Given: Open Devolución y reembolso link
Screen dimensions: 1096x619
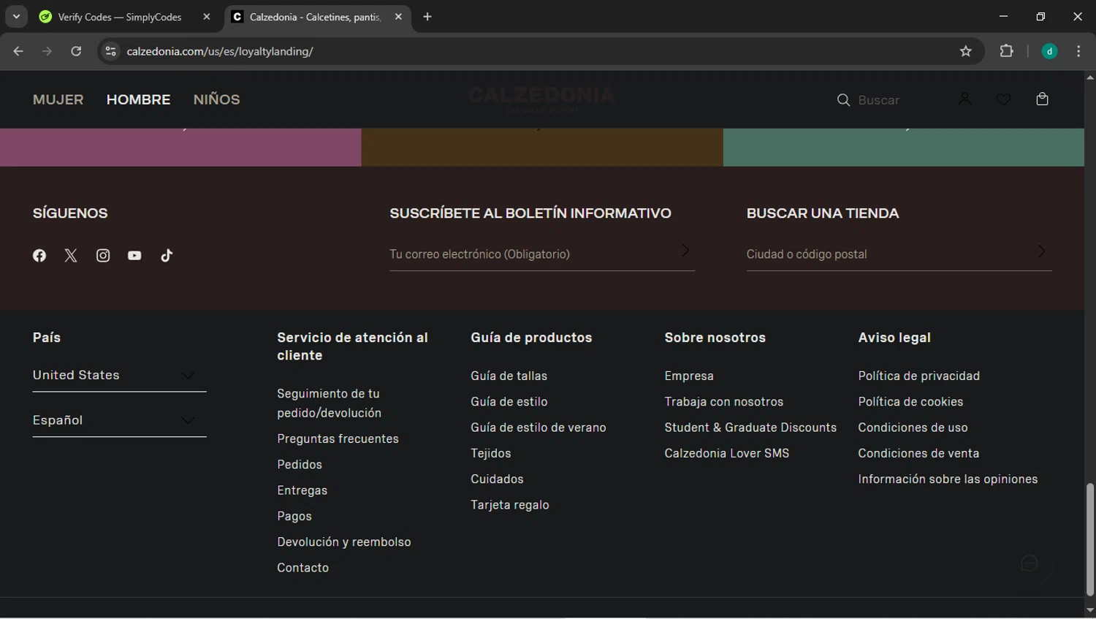Looking at the screenshot, I should tap(344, 542).
